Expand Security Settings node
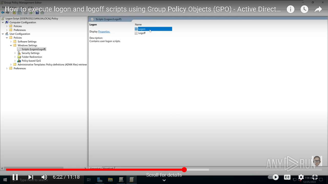The width and height of the screenshot is (328, 184). click(15, 53)
